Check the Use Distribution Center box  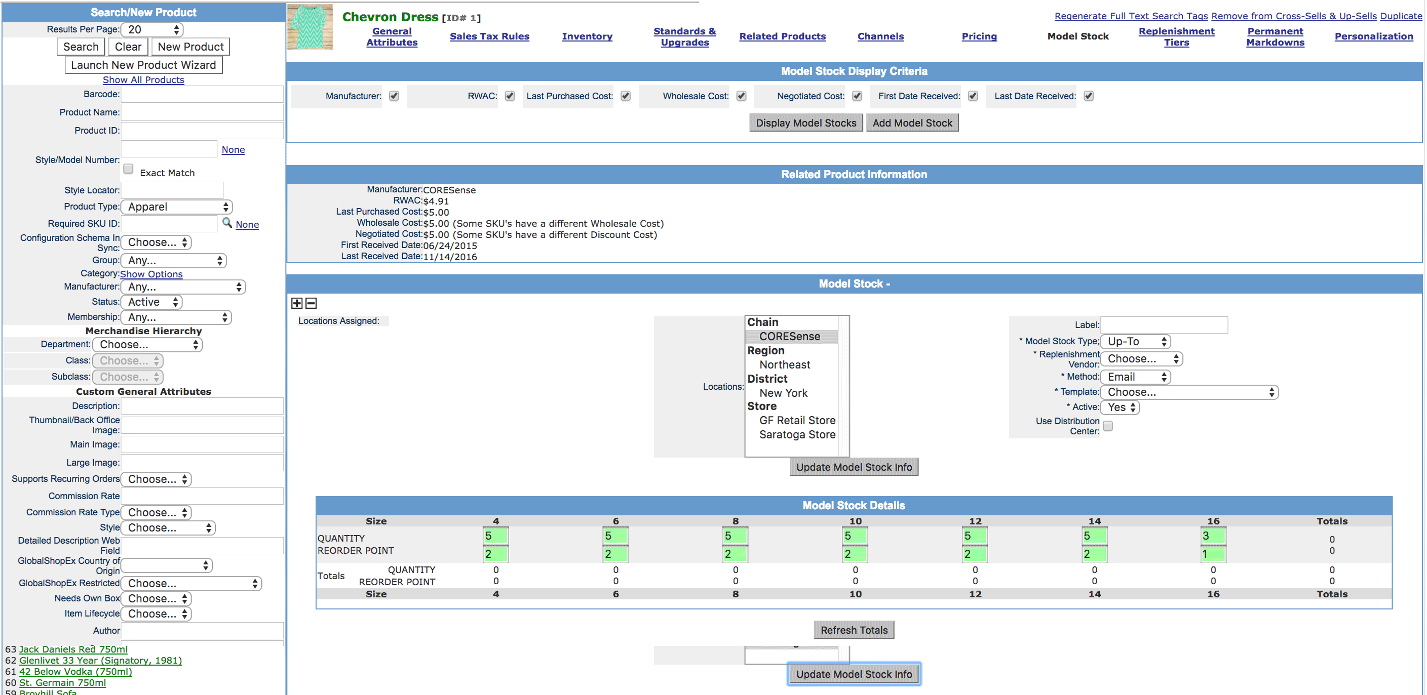pos(1108,426)
